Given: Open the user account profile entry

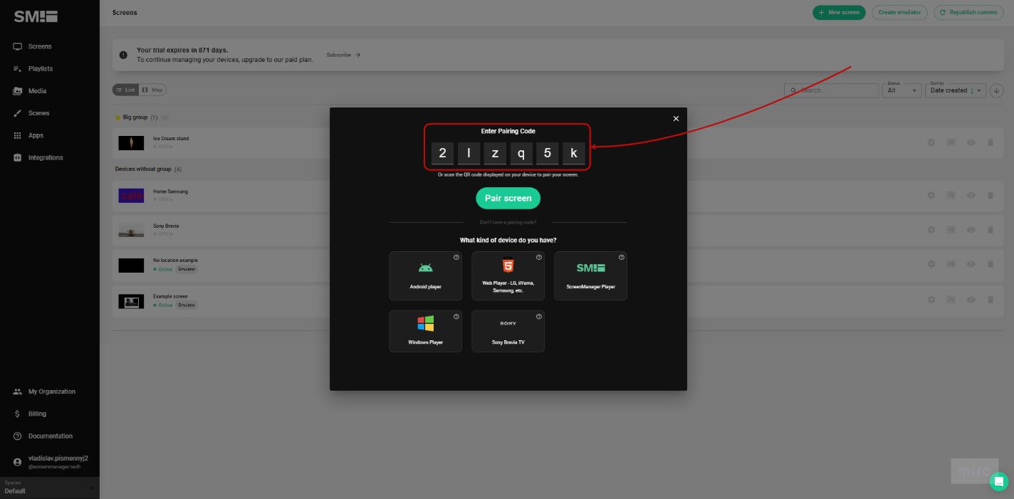Looking at the screenshot, I should coord(50,462).
